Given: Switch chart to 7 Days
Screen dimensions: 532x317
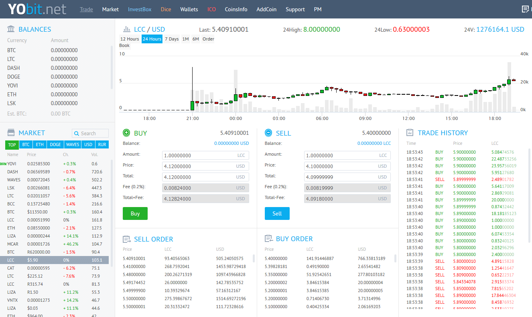Looking at the screenshot, I should tap(172, 39).
